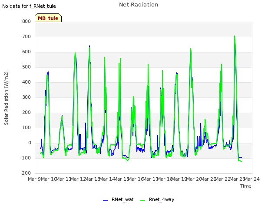278x208 pixels.
Task: Click the 'No data for f_RNet_tule' message
Action: [x=29, y=6]
